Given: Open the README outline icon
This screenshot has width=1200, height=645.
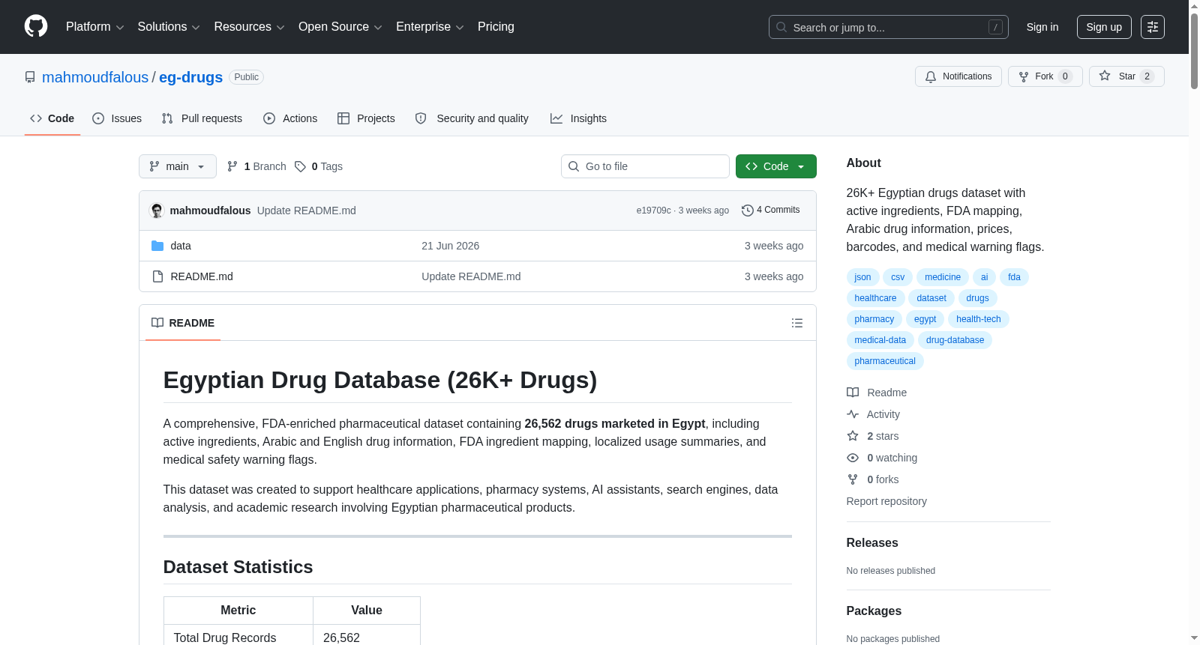Looking at the screenshot, I should pos(797,323).
